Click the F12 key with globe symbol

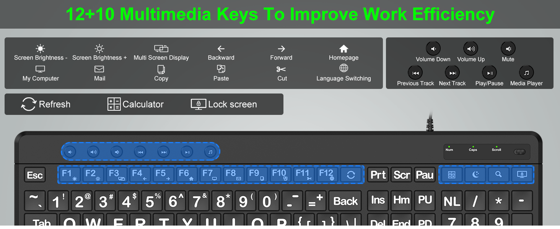coord(327,175)
